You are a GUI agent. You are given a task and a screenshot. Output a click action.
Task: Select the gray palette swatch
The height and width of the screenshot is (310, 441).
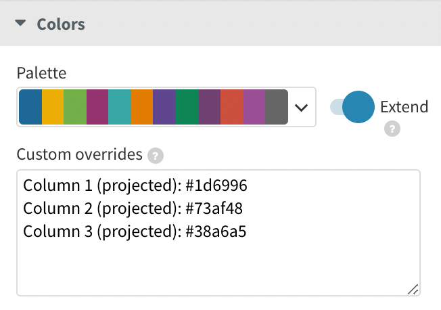tap(276, 107)
